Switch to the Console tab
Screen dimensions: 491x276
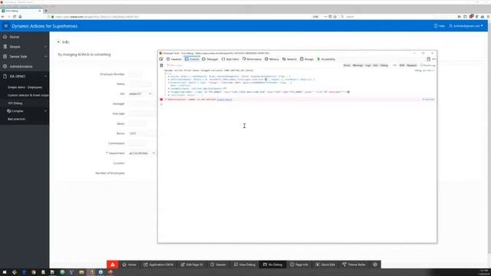pos(192,59)
